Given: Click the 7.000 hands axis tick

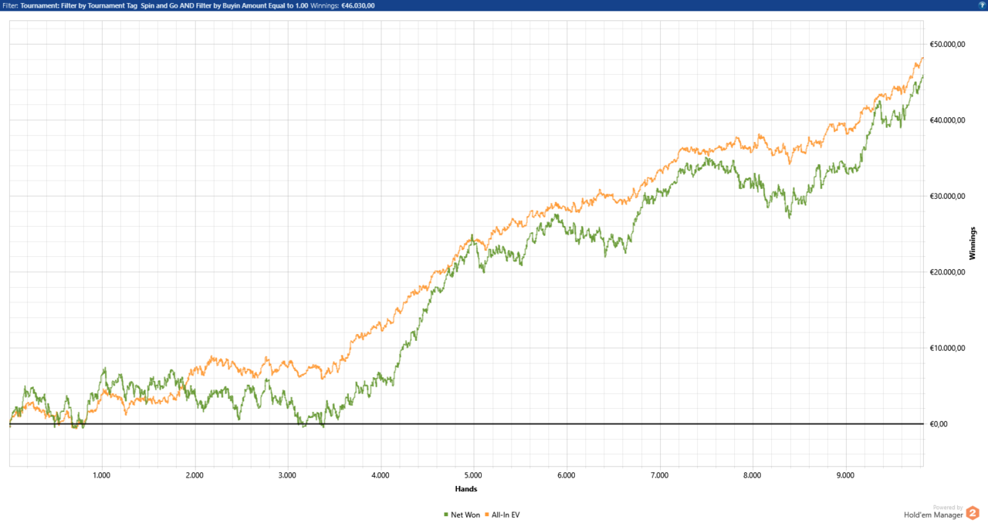Looking at the screenshot, I should coord(659,476).
